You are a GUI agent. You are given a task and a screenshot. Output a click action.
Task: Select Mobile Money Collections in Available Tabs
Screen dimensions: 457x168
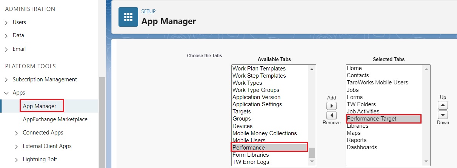(265, 133)
